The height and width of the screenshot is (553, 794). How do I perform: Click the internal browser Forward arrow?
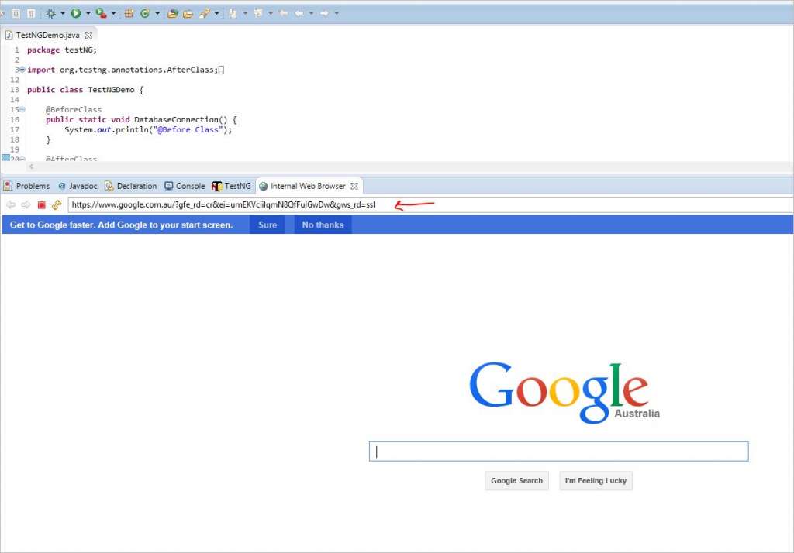(x=26, y=205)
